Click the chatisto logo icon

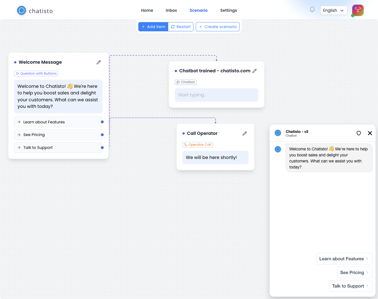(x=22, y=11)
